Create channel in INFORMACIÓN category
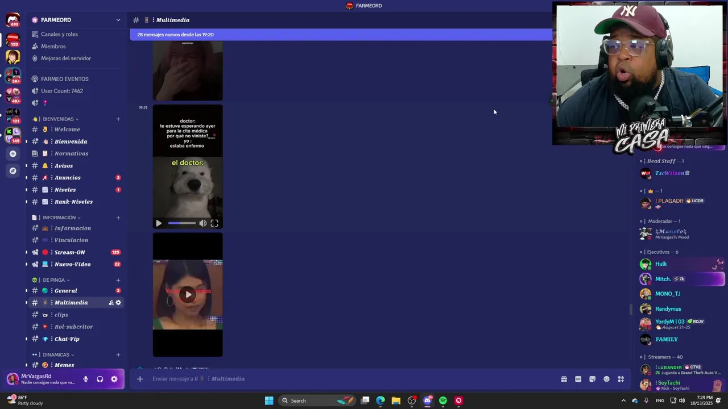This screenshot has width=728, height=409. 118,218
